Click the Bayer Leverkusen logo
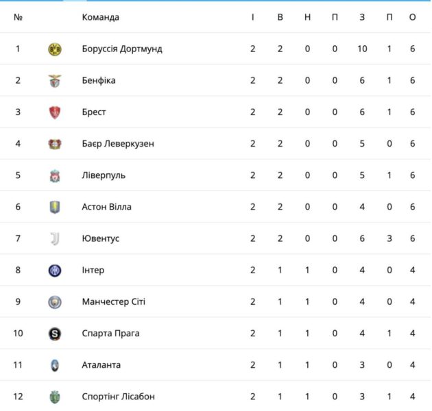The height and width of the screenshot is (411, 432). [x=55, y=144]
